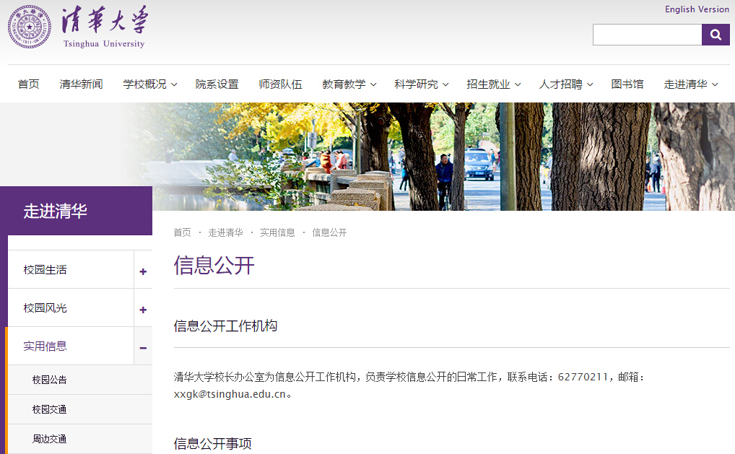The image size is (735, 454).
Task: Collapse 实用信息 with its minus icon
Action: [143, 348]
